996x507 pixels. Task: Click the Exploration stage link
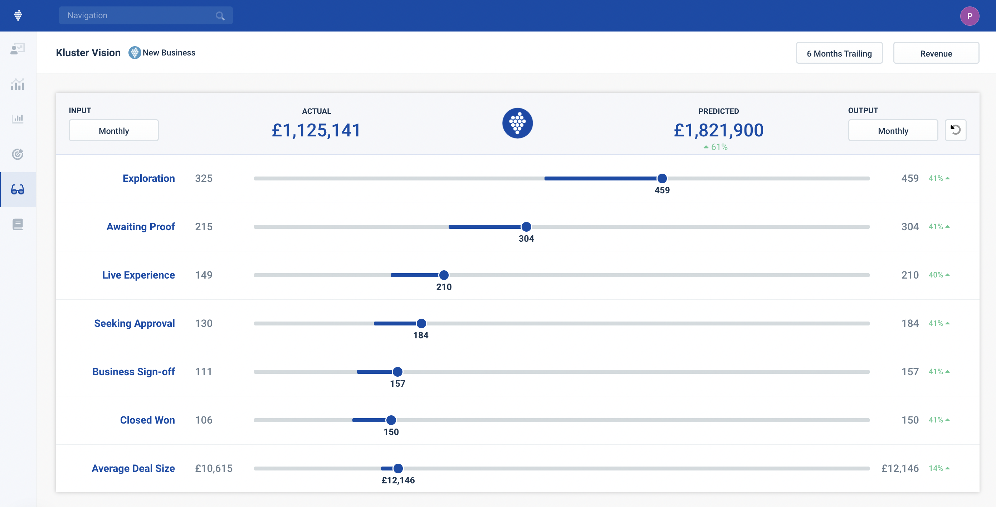(x=148, y=178)
